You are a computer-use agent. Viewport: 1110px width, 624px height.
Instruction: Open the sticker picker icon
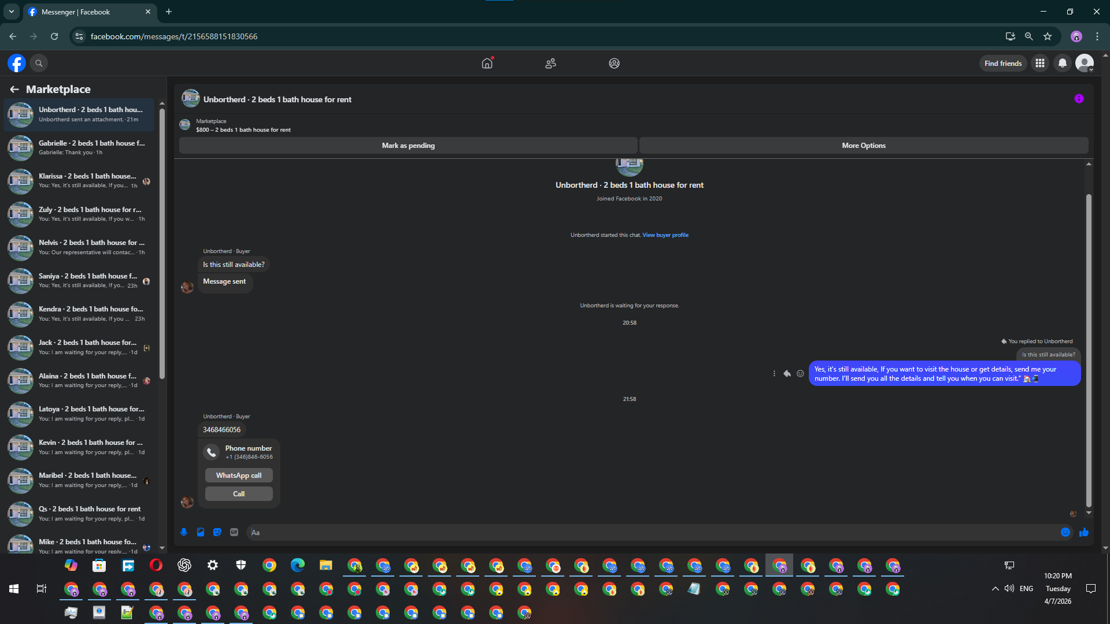click(217, 532)
